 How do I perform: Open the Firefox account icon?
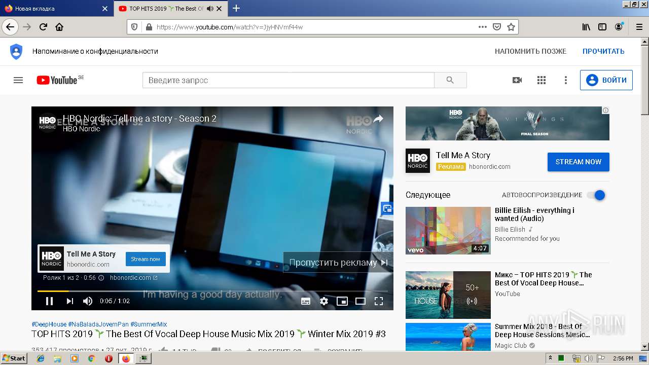tap(619, 27)
